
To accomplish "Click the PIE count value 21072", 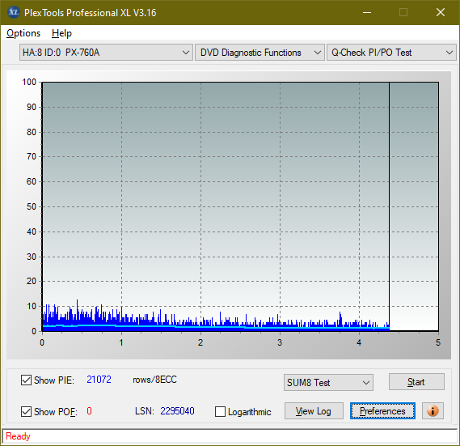I will (x=99, y=380).
